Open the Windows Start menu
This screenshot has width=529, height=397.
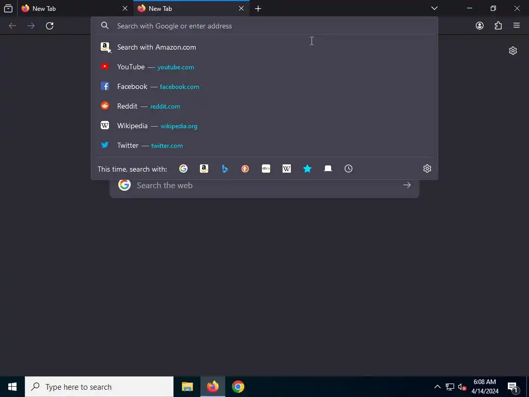tap(12, 387)
